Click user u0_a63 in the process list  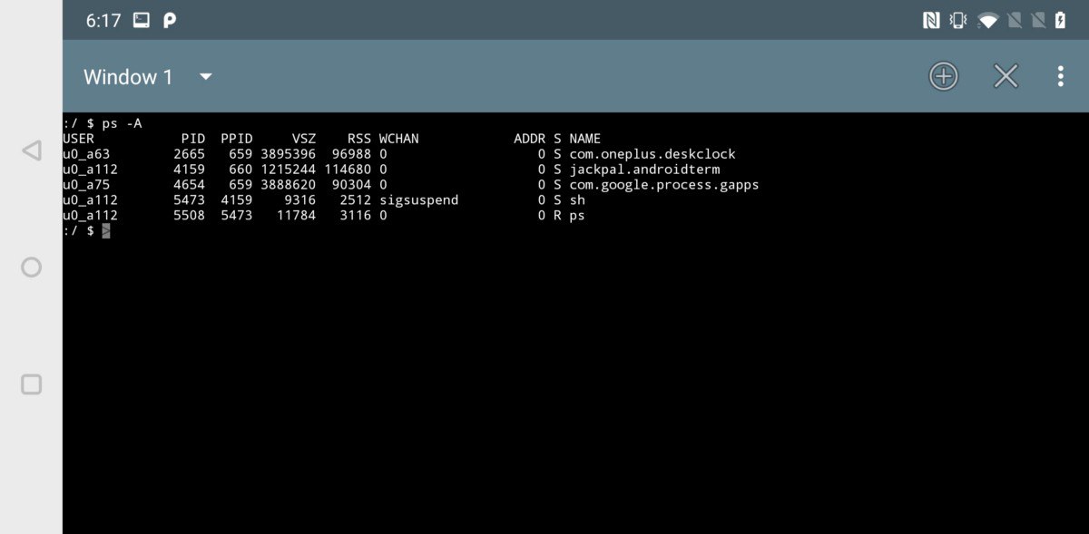[86, 154]
